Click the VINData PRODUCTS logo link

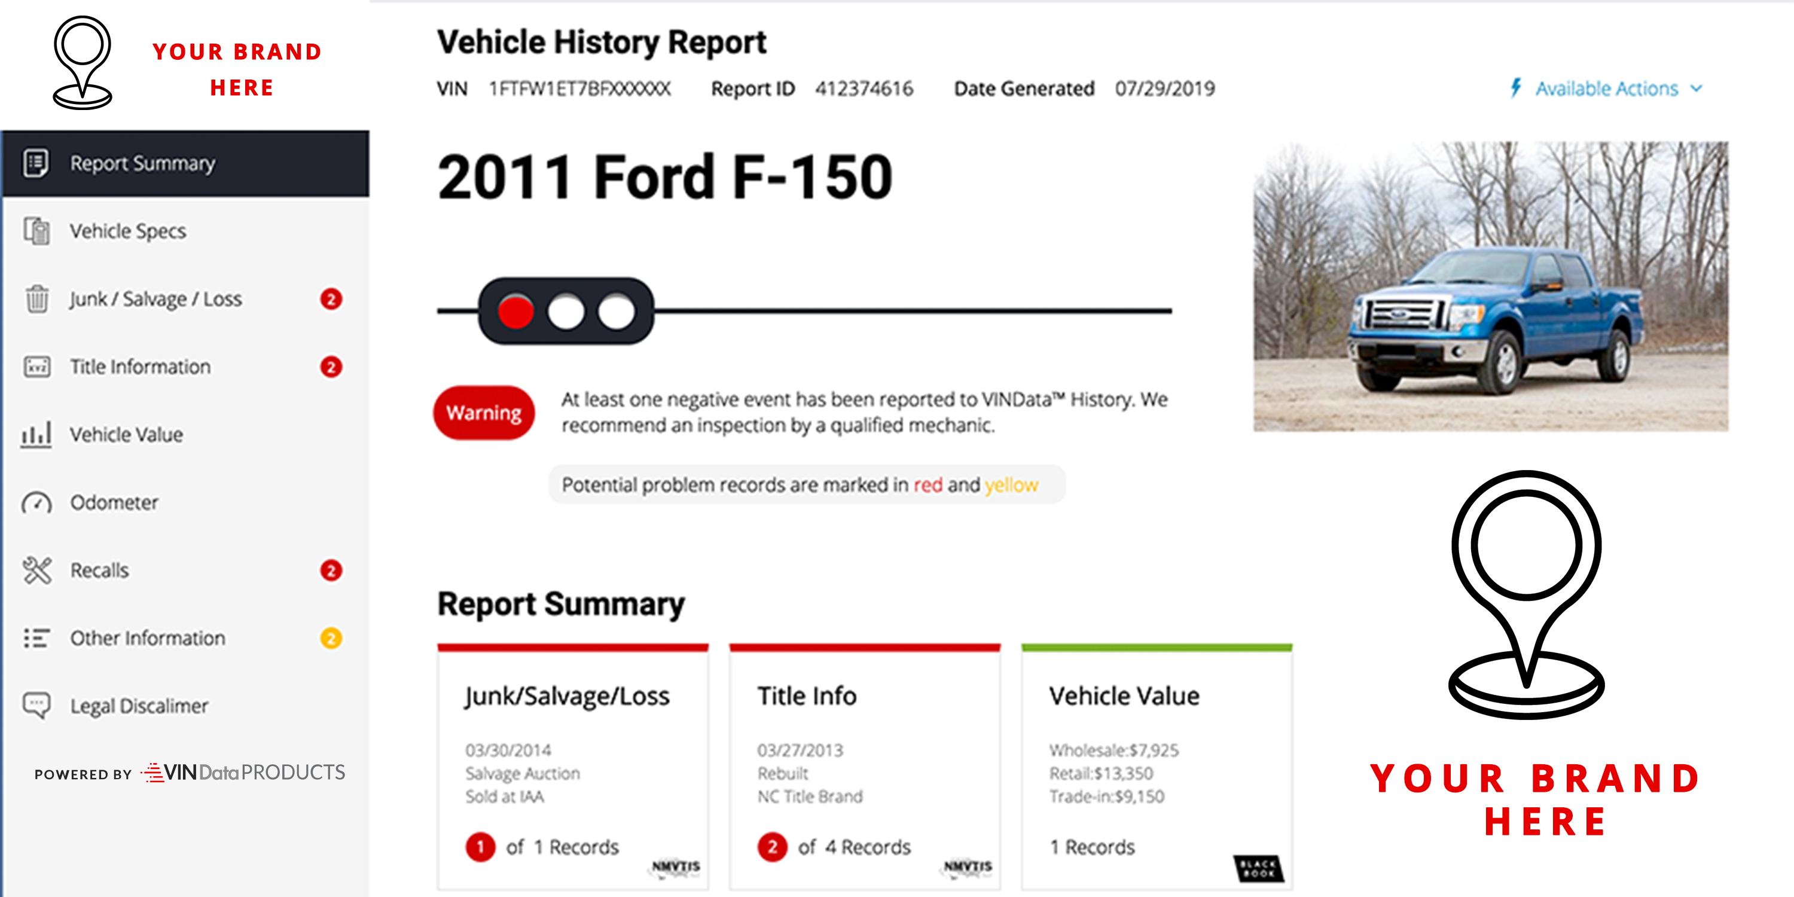point(242,773)
